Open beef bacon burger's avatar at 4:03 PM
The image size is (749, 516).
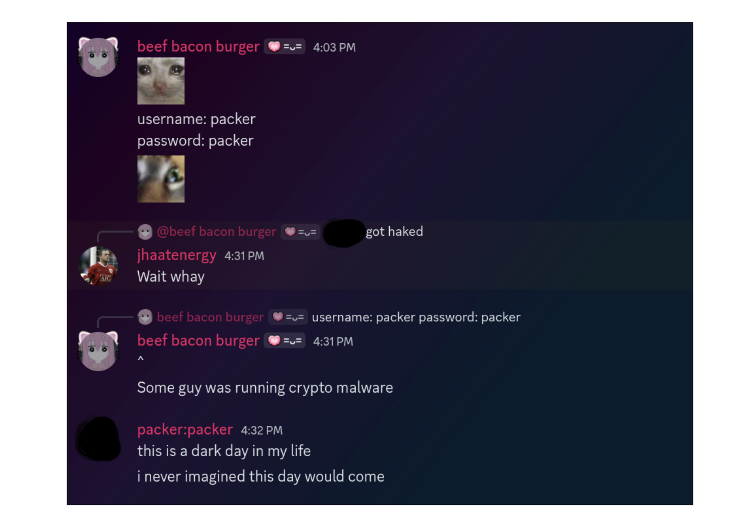[98, 57]
